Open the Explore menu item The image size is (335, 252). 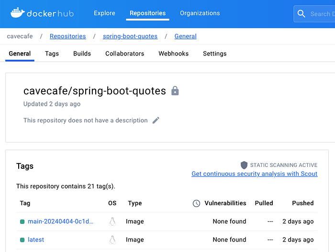[104, 13]
